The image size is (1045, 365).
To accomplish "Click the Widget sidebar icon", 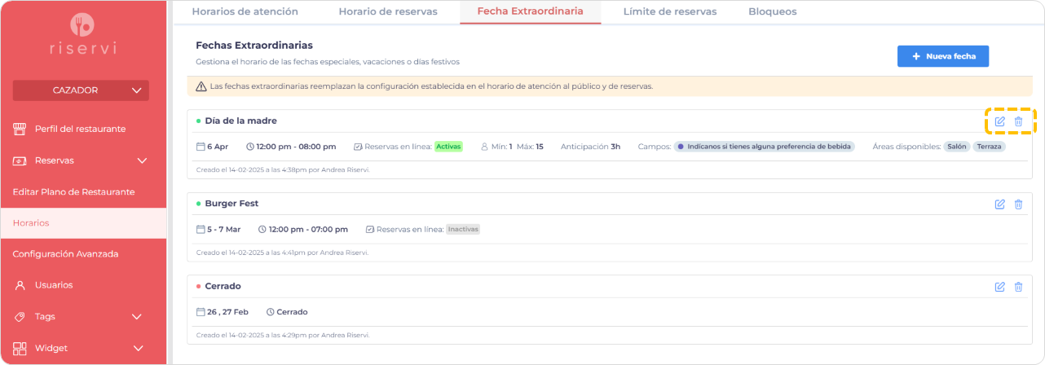I will (20, 348).
